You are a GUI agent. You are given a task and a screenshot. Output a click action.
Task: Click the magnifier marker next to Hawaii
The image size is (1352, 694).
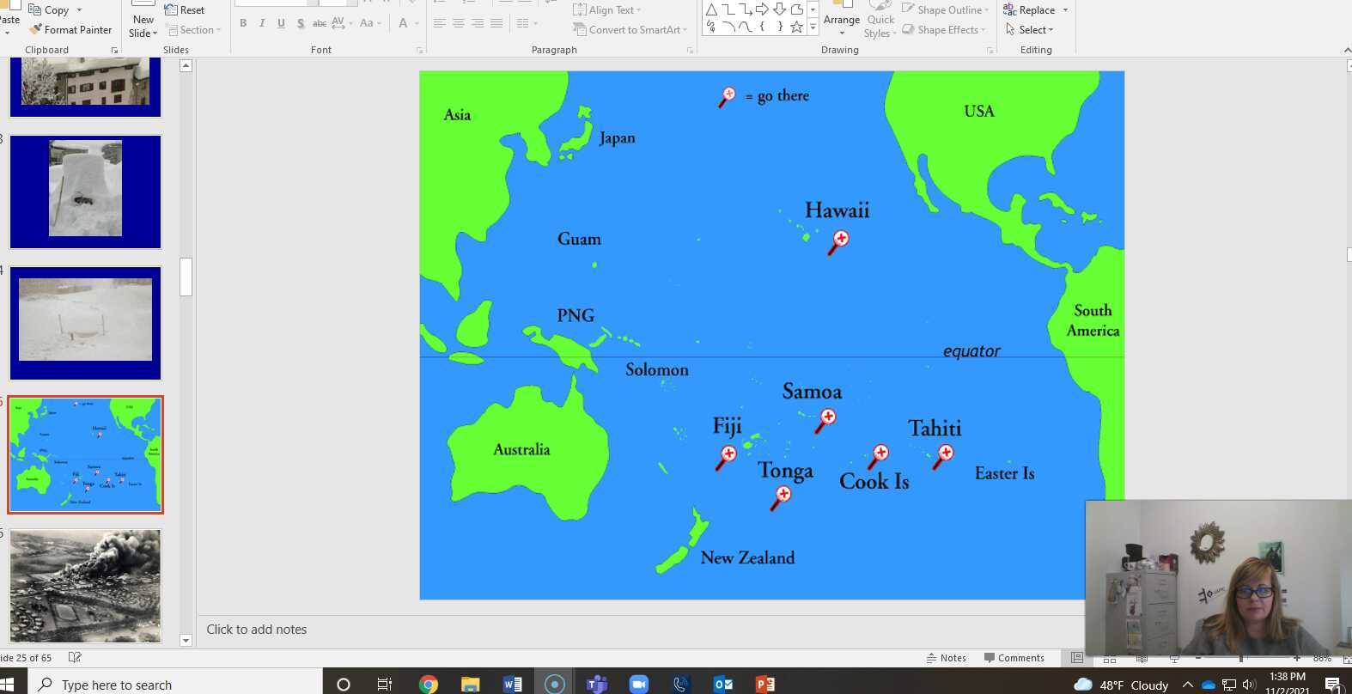pos(838,242)
